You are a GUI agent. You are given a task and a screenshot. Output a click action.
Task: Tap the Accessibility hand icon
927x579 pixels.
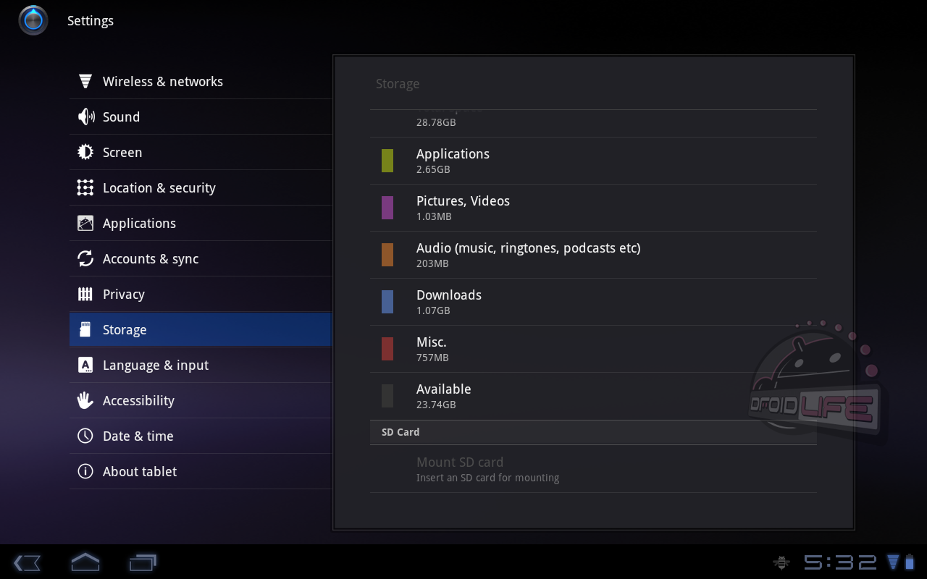pyautogui.click(x=85, y=400)
